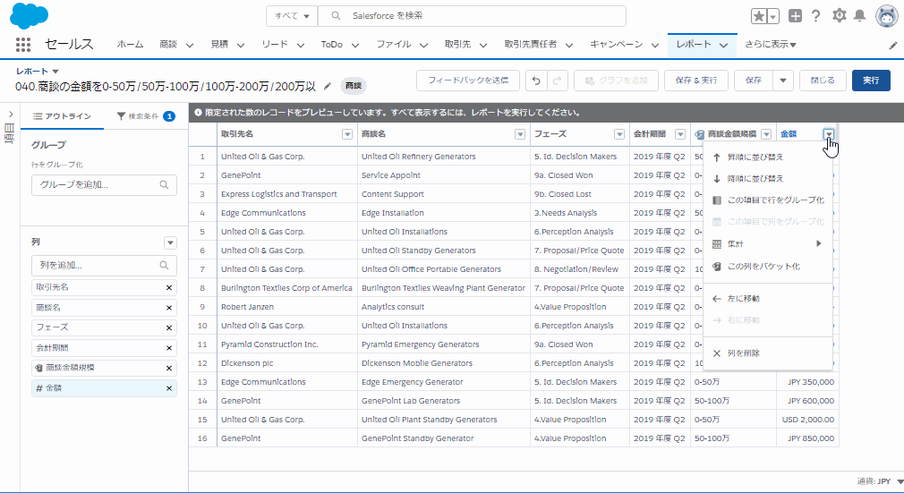Image resolution: width=904 pixels, height=493 pixels.
Task: Click amount cell JPY 850,000
Action: [x=807, y=438]
